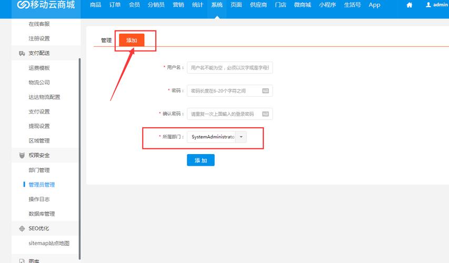Focus the 确认密码 input field
The image size is (449, 263).
pyautogui.click(x=230, y=114)
